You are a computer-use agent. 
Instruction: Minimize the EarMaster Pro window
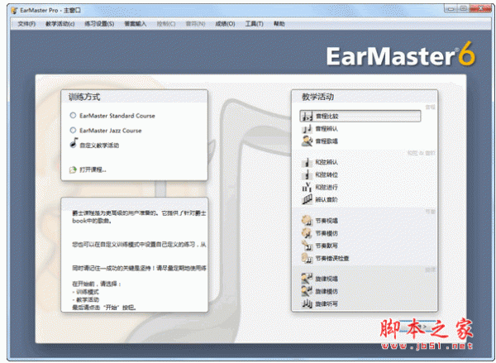point(451,9)
